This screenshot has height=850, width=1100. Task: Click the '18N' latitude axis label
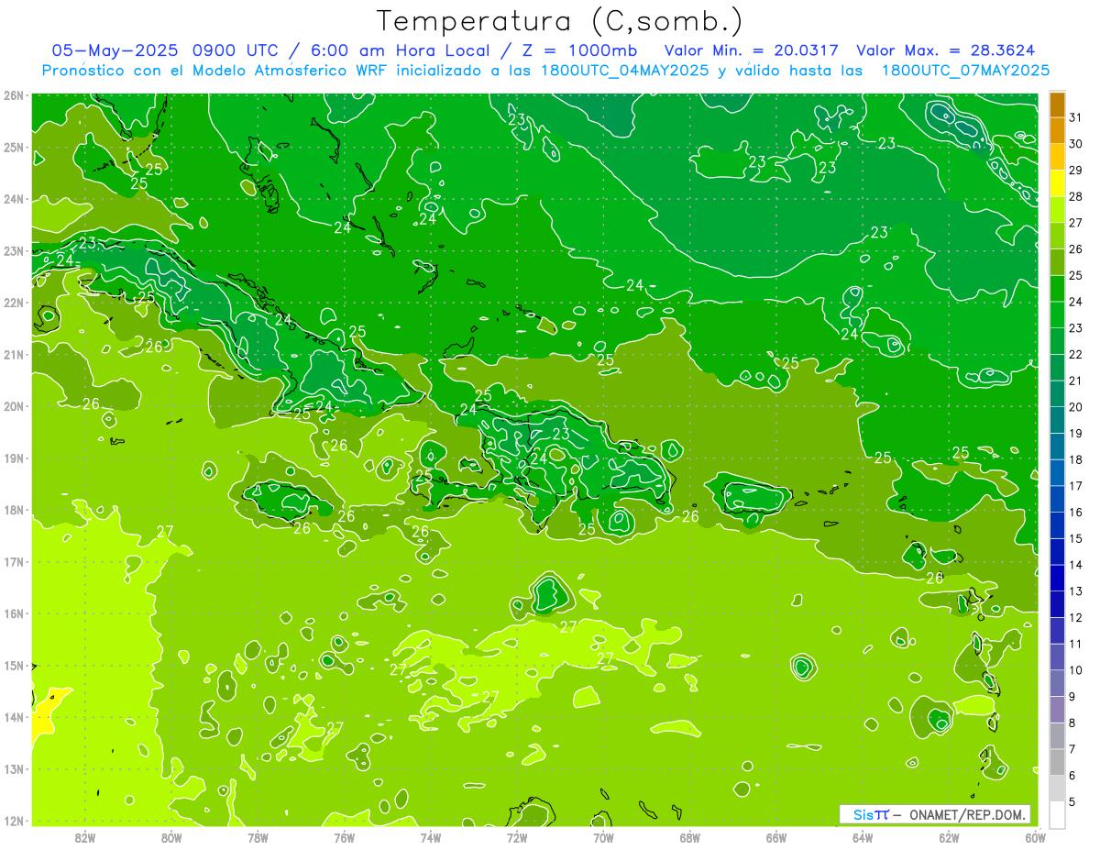(x=14, y=510)
